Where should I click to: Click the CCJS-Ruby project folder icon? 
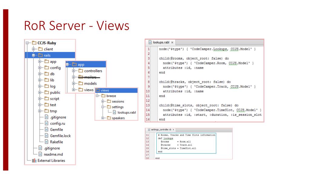click(34, 43)
